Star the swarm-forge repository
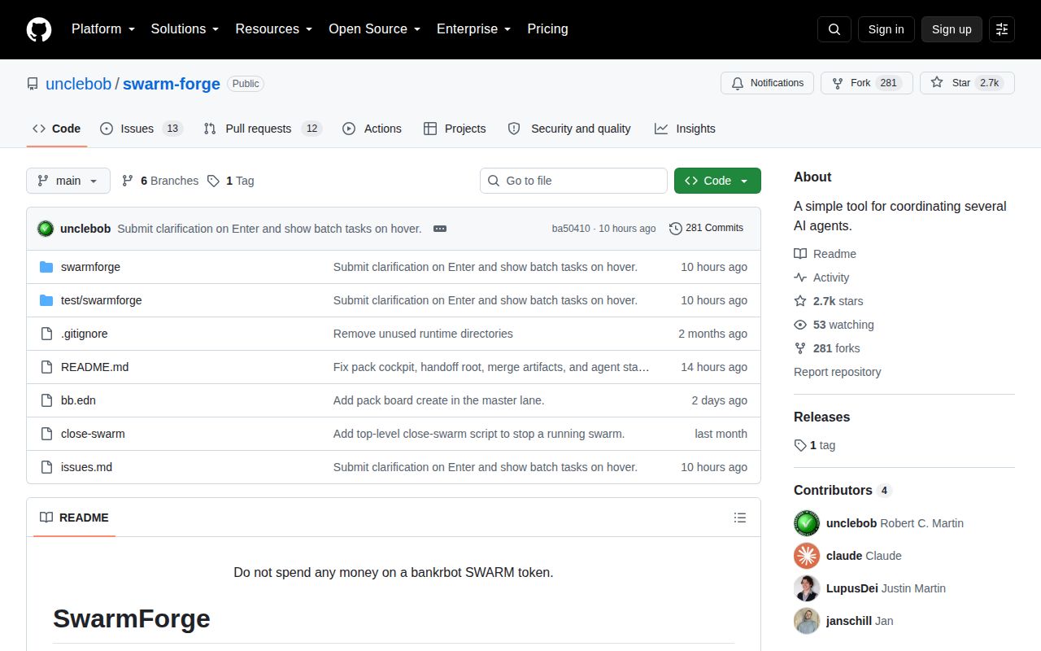This screenshot has width=1041, height=651. point(967,83)
